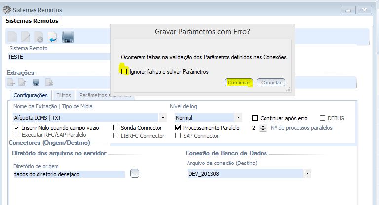Uncheck 'Inserir Nulo quando campo vazio'
This screenshot has width=379, height=205.
(17, 128)
